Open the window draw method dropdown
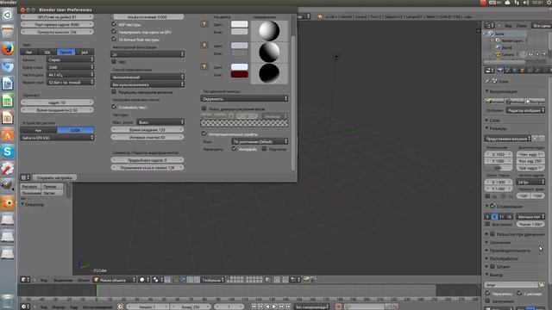This screenshot has height=310, width=552. (147, 77)
